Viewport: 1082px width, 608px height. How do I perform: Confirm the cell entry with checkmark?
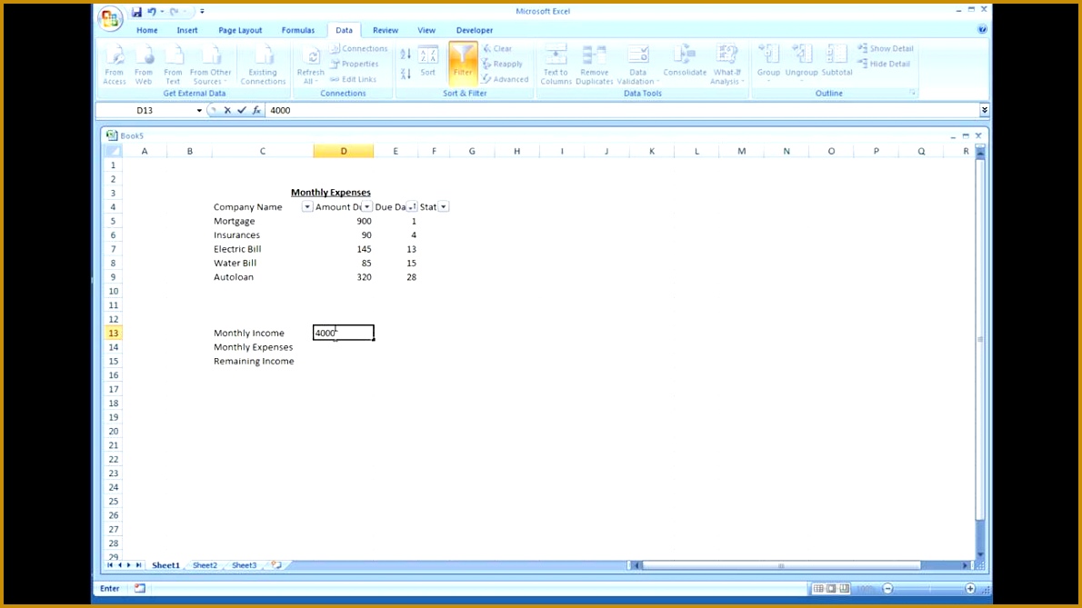coord(242,110)
